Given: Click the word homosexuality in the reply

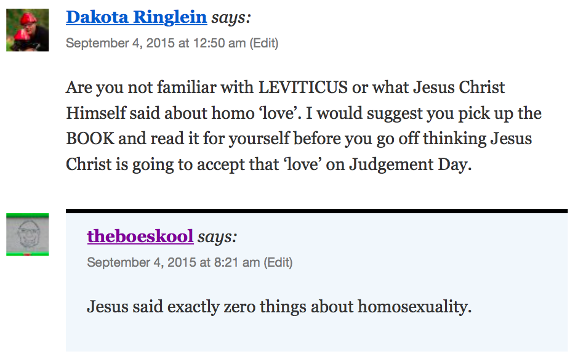Looking at the screenshot, I should coord(414,306).
